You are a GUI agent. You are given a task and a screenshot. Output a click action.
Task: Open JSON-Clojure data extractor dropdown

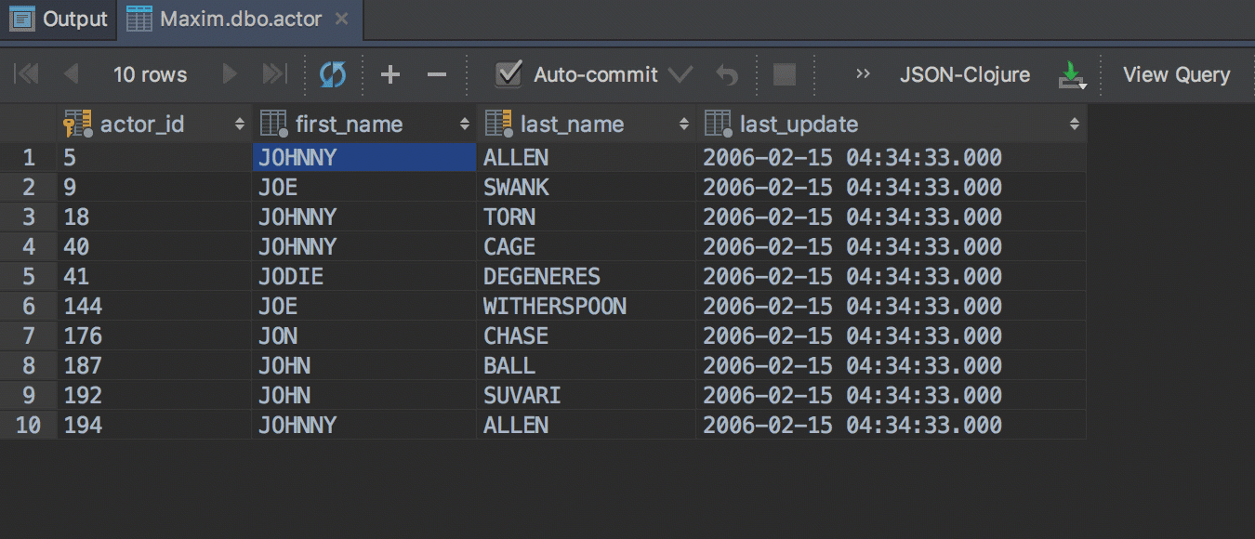tap(965, 74)
